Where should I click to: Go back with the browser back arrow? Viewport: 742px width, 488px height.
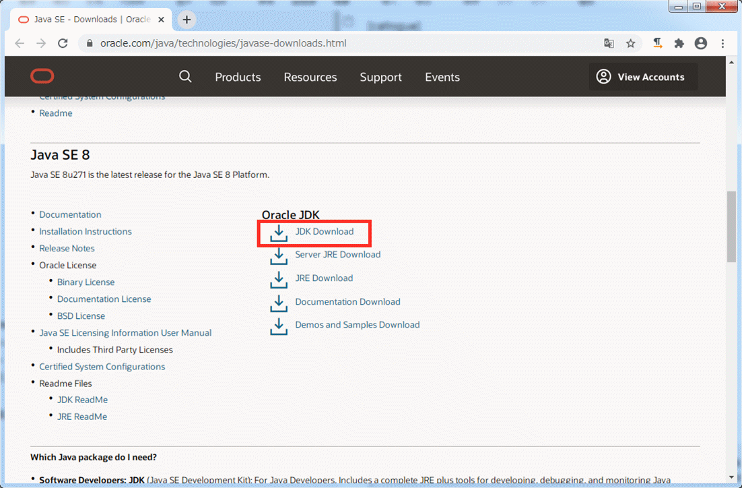click(x=20, y=43)
